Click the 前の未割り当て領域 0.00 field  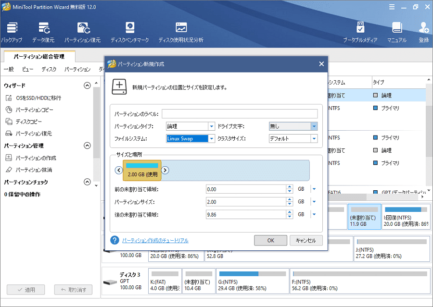[246, 189]
